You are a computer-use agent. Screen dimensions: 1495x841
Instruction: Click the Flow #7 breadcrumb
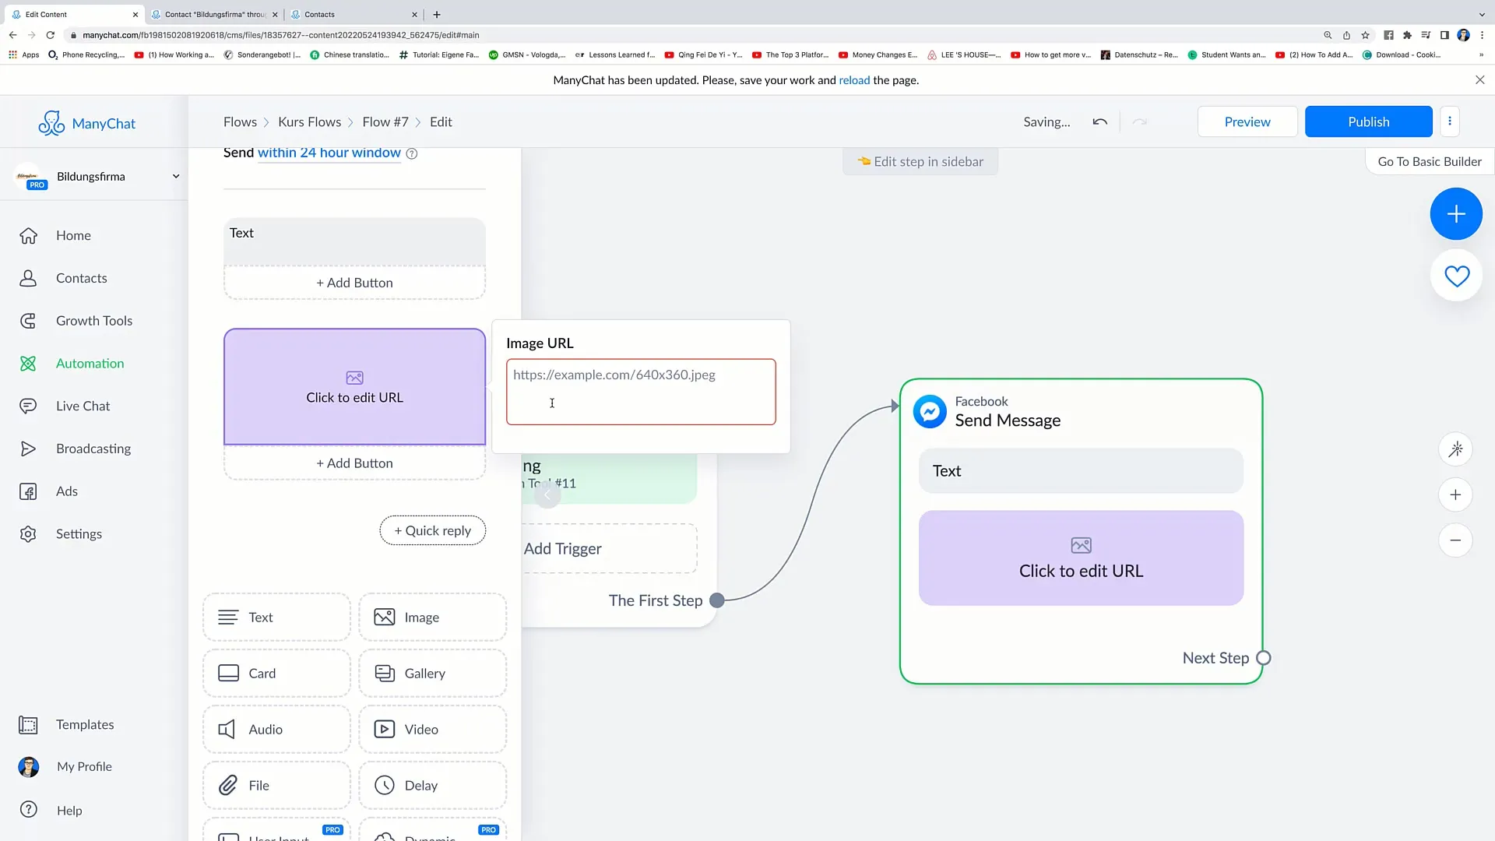(x=385, y=122)
